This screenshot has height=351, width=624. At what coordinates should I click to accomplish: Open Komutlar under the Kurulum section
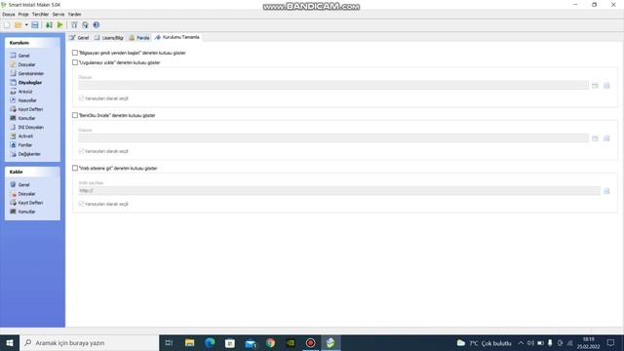[26, 118]
